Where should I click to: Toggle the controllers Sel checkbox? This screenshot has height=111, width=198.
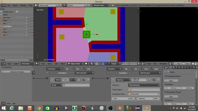[x=64, y=69]
